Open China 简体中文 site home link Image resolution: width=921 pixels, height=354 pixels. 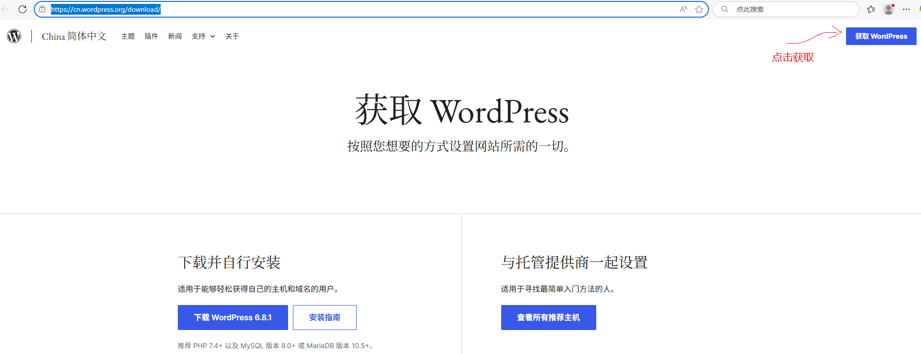tap(74, 36)
